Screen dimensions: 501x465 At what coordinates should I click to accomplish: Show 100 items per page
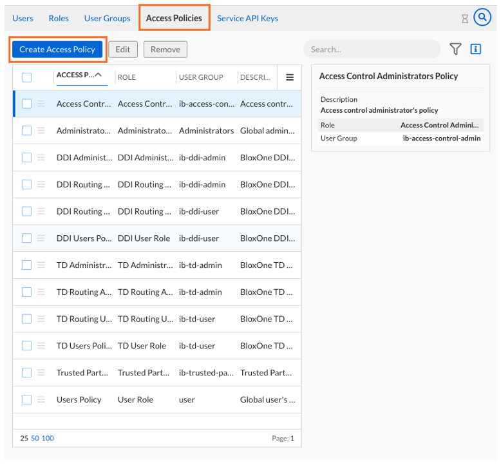pos(48,438)
